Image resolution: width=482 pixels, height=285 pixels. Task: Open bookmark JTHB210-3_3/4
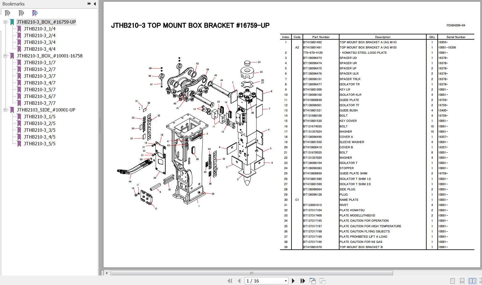[x=40, y=42]
